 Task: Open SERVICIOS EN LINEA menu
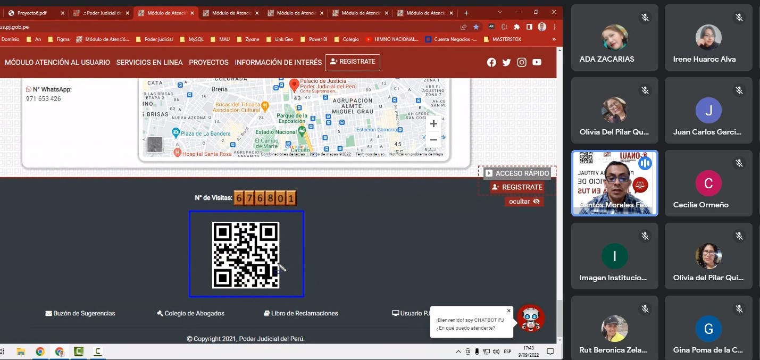(x=149, y=62)
